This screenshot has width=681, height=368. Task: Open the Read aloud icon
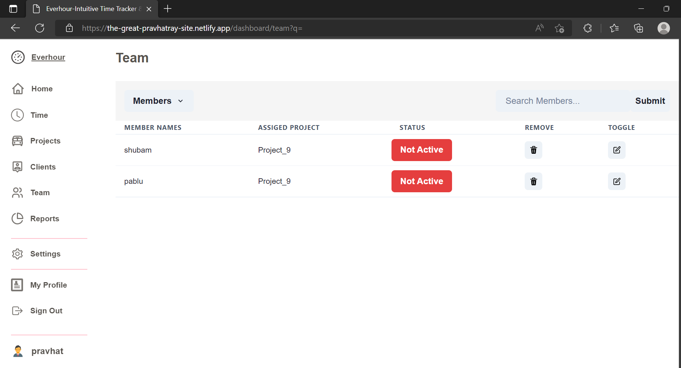(539, 28)
